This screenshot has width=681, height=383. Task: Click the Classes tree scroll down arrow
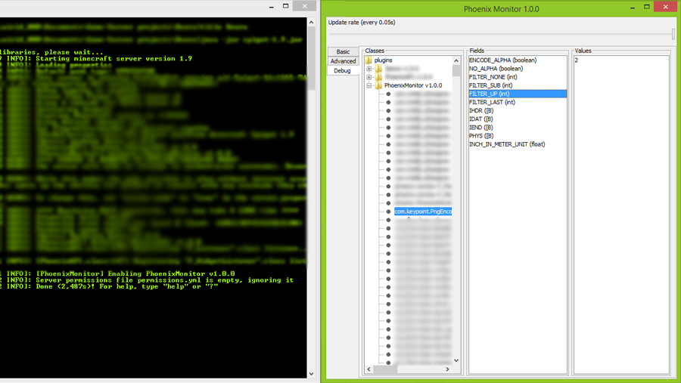point(456,360)
